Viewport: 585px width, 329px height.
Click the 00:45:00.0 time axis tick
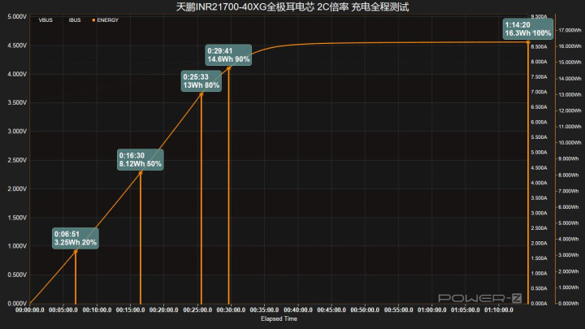tap(331, 310)
